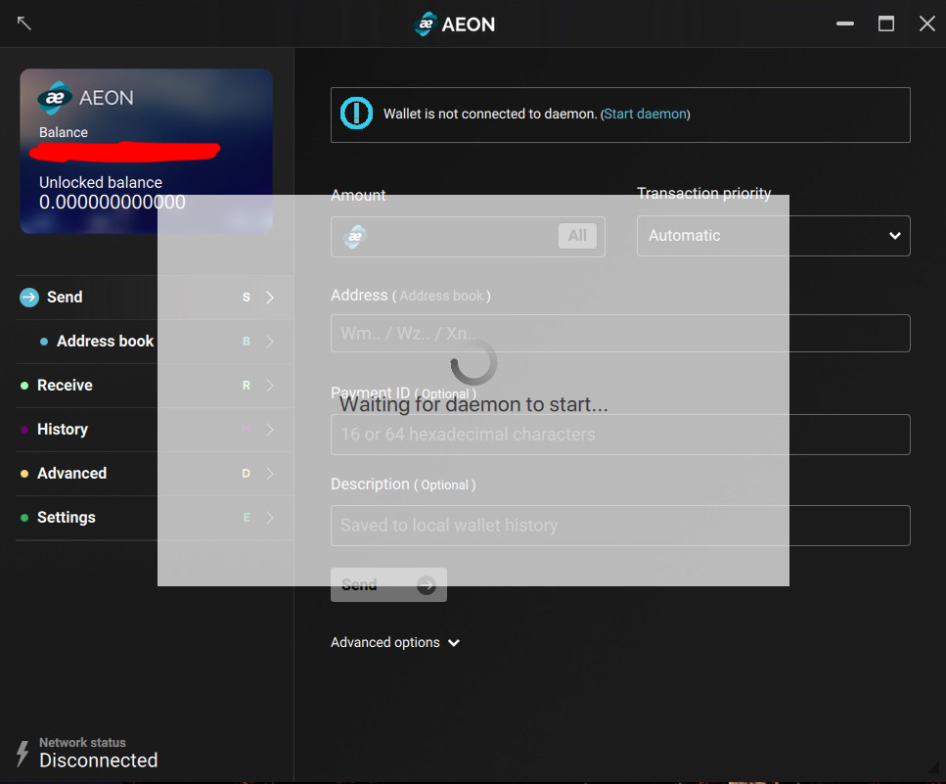Click the chevron on the Advanced row
The image size is (946, 784).
(x=270, y=474)
